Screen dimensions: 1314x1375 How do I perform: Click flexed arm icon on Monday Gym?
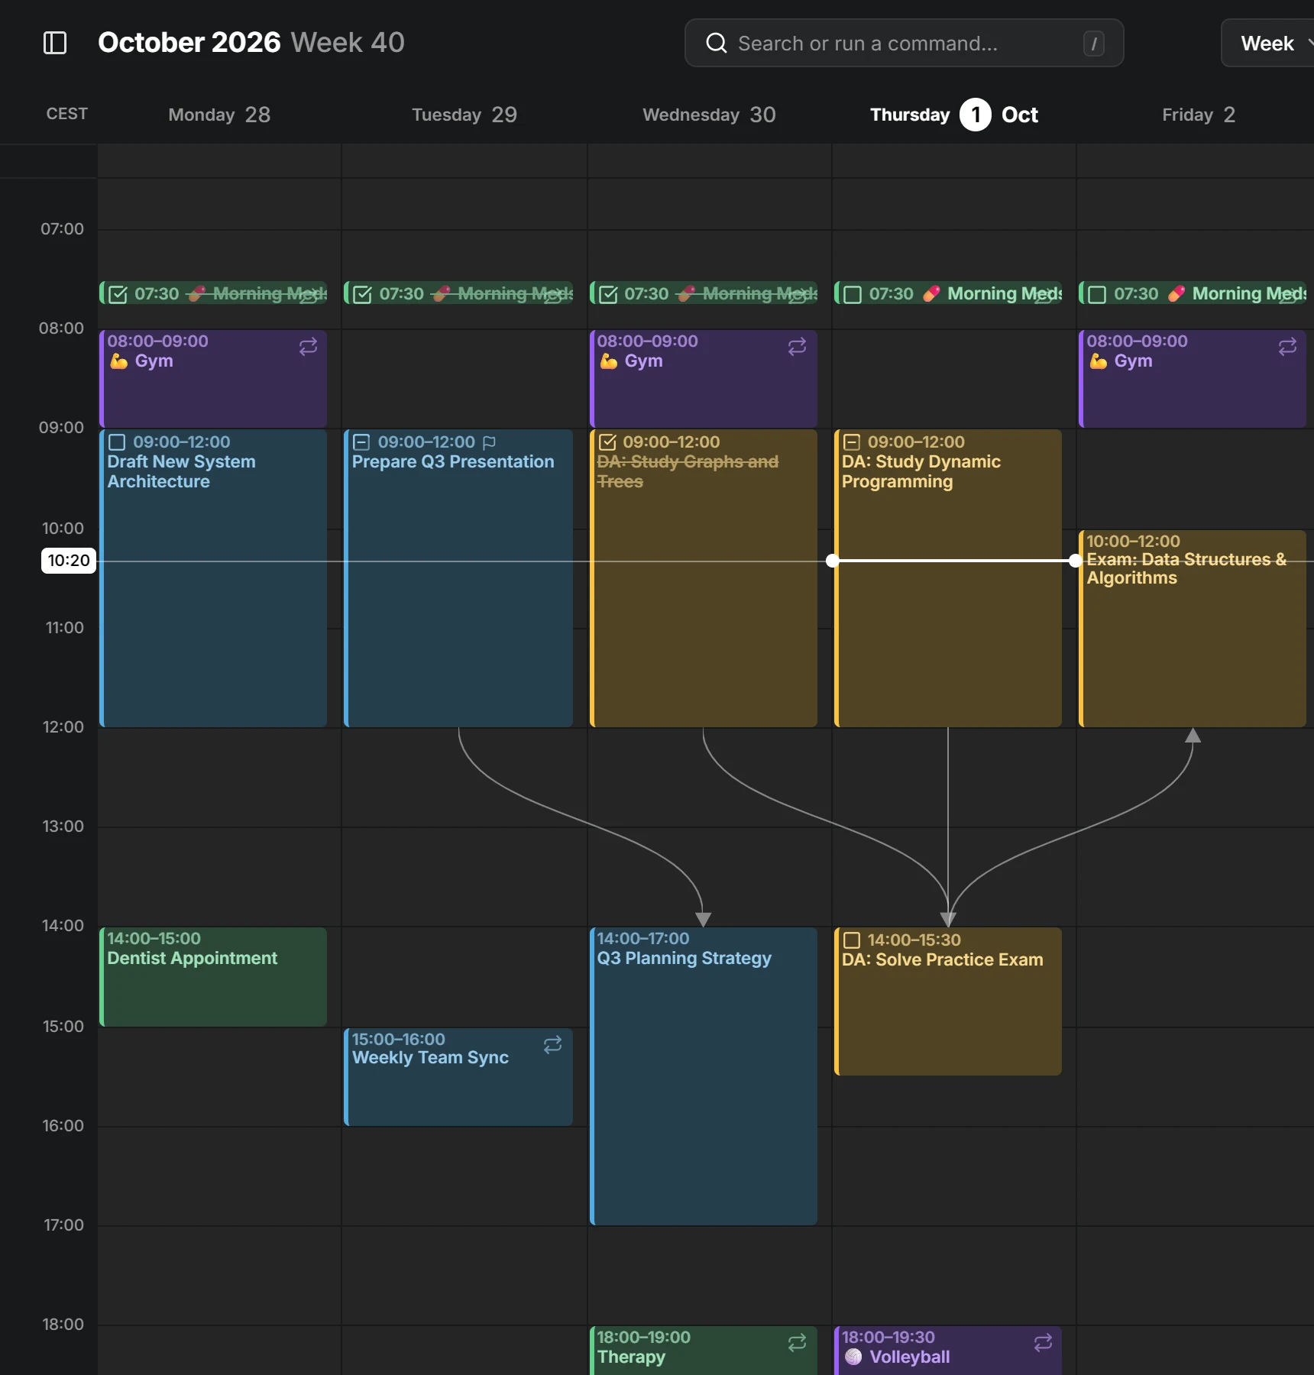click(118, 361)
